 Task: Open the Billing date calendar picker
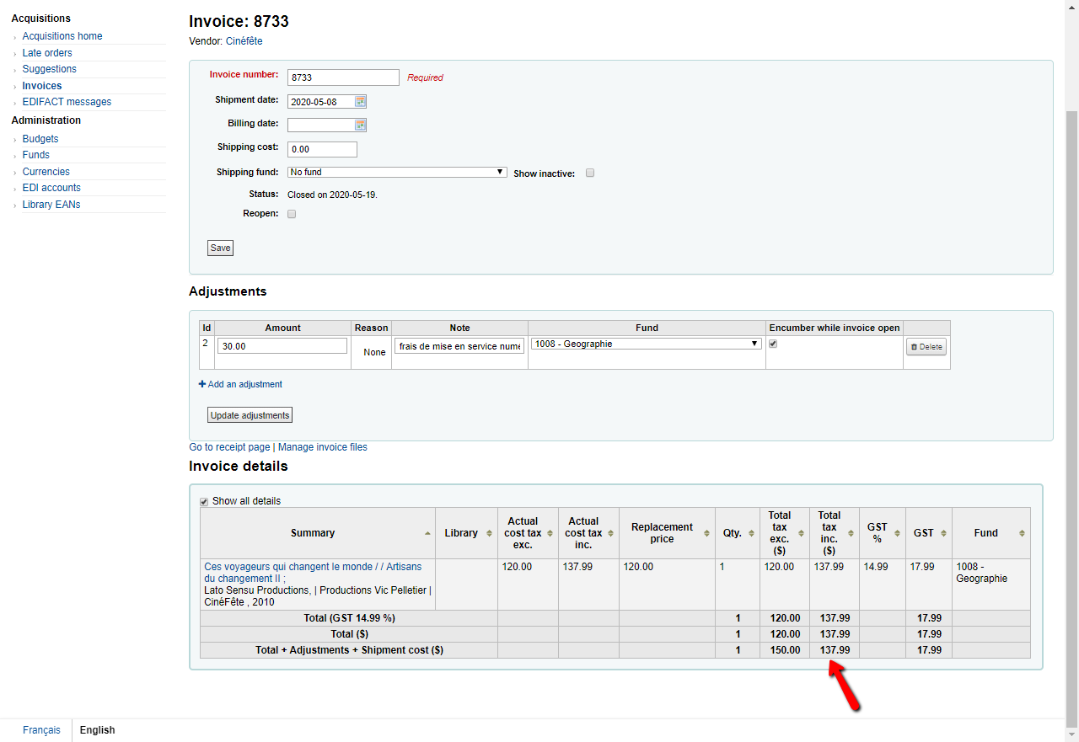click(360, 125)
